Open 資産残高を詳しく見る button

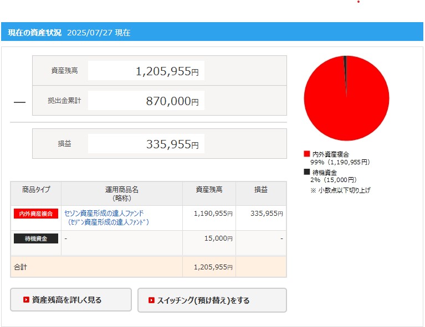pos(71,300)
